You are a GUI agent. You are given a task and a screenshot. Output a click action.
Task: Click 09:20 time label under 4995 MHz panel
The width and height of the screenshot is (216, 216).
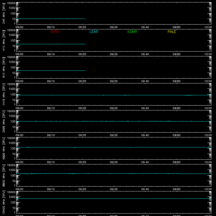[x=82, y=162]
